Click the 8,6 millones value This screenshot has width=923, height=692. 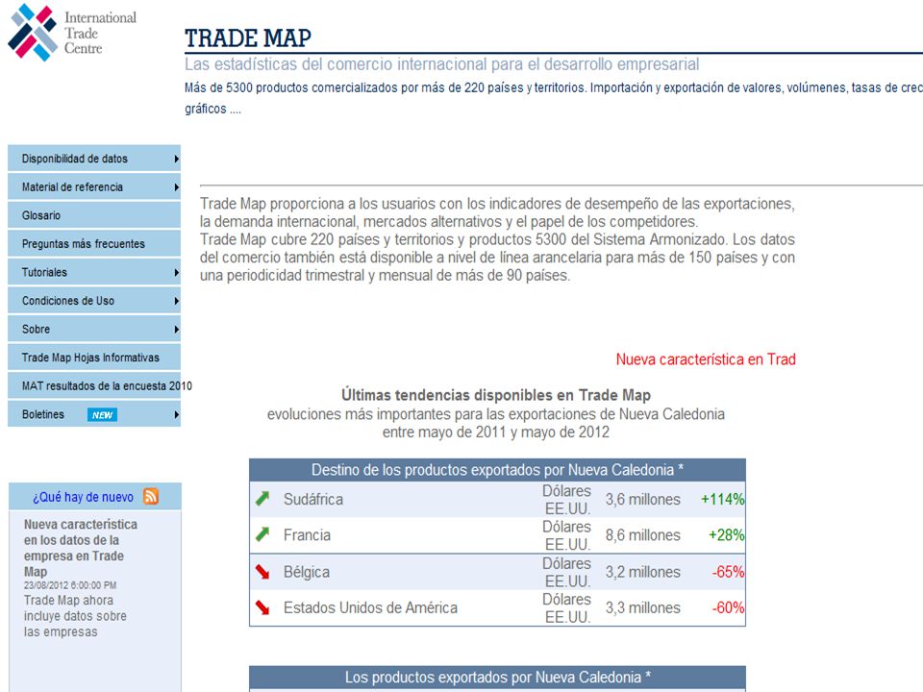pos(643,535)
